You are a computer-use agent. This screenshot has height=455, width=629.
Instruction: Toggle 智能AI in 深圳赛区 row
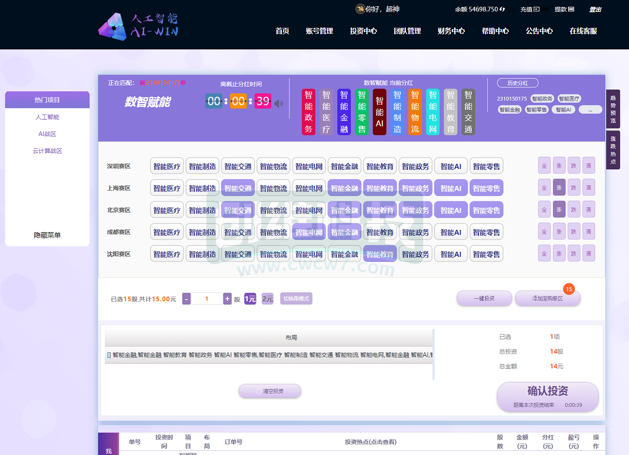[x=451, y=166]
